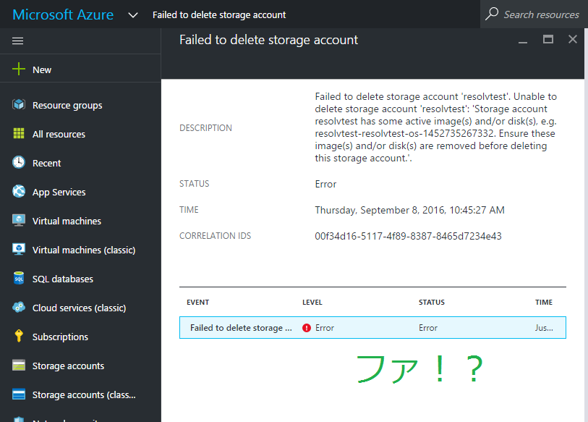Open the hamburger menu in sidebar

(17, 41)
